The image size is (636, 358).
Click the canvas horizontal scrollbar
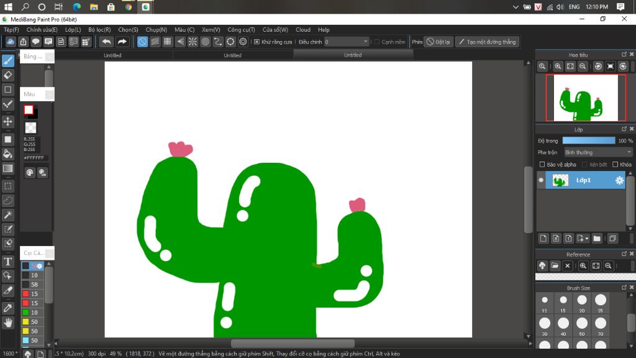pyautogui.click(x=293, y=343)
